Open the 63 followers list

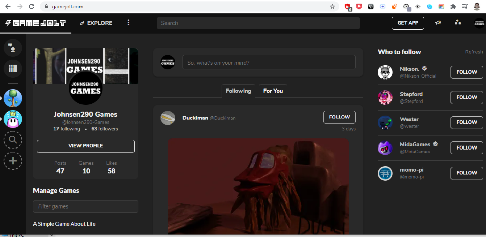pos(105,129)
